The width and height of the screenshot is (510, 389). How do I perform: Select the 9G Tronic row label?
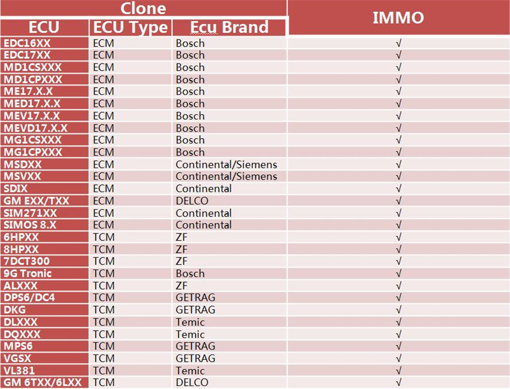[28, 274]
